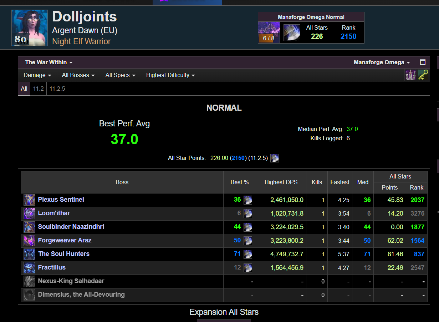This screenshot has width=439, height=322.
Task: Click the Best % column header
Action: coord(240,182)
